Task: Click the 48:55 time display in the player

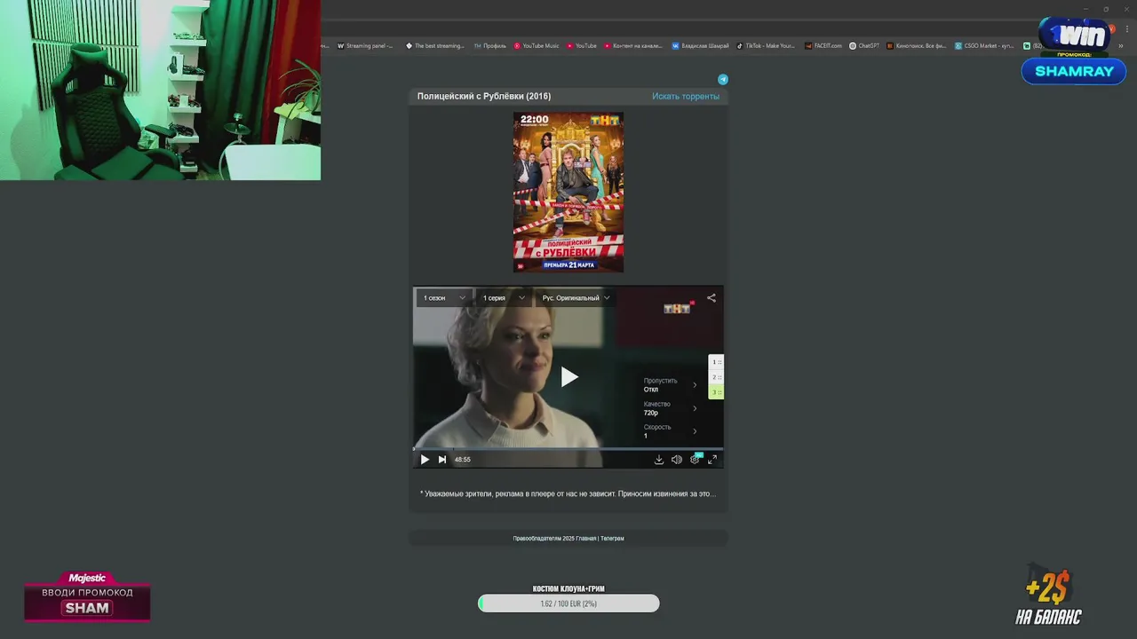Action: point(463,460)
